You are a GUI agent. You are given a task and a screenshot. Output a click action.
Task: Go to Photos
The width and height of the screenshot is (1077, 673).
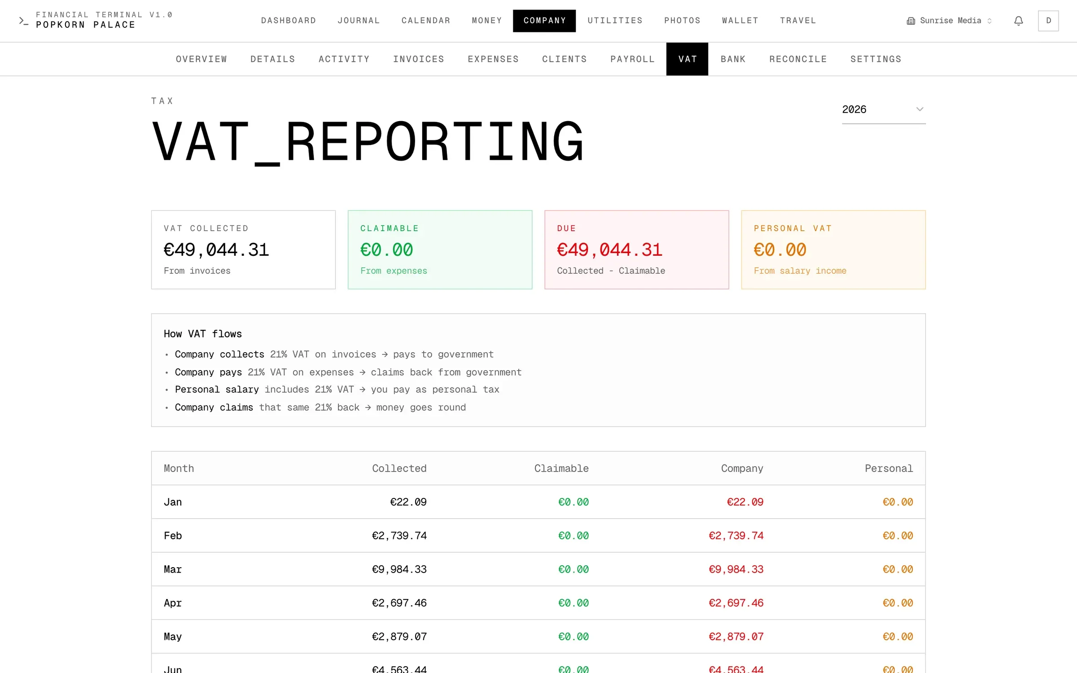(682, 21)
